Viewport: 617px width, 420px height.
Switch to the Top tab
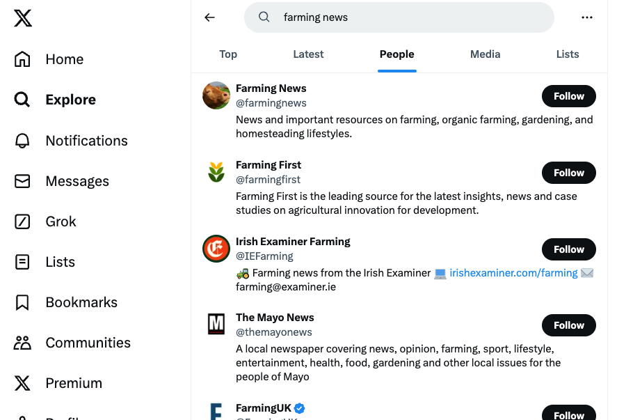228,54
